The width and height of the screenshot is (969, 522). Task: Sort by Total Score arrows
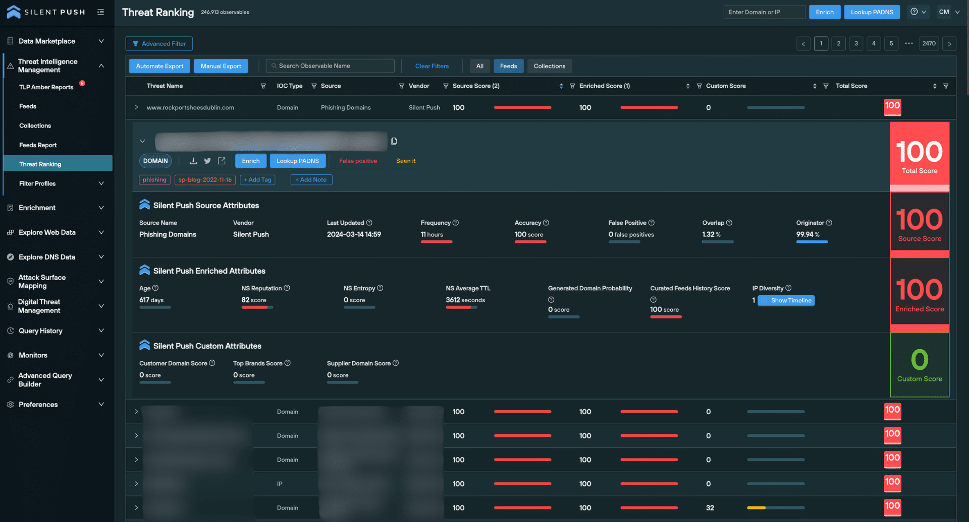click(935, 86)
